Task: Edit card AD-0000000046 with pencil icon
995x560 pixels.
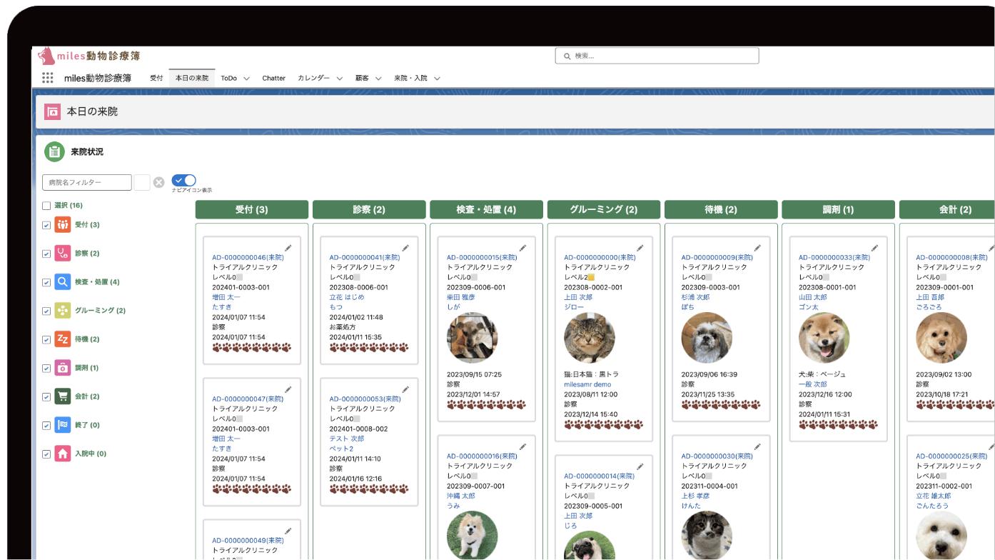Action: coord(288,248)
